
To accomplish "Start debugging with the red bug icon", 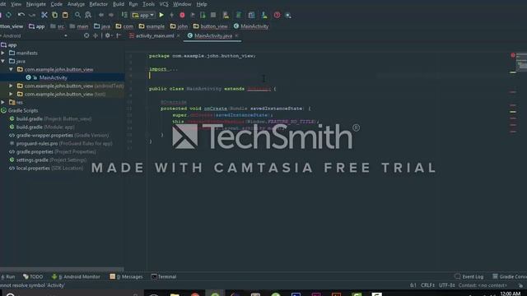I will 182,15.
